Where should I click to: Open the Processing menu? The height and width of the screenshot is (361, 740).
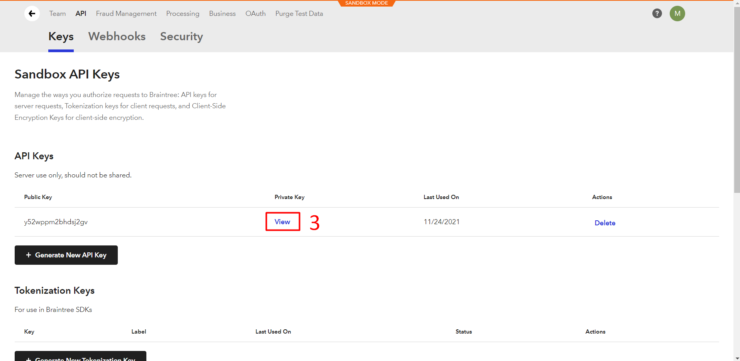pyautogui.click(x=183, y=14)
